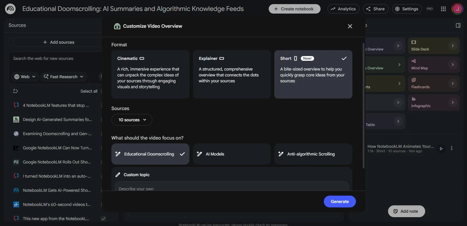This screenshot has height=226, width=467.
Task: Click the NotebookLM logo icon
Action: (x=10, y=9)
